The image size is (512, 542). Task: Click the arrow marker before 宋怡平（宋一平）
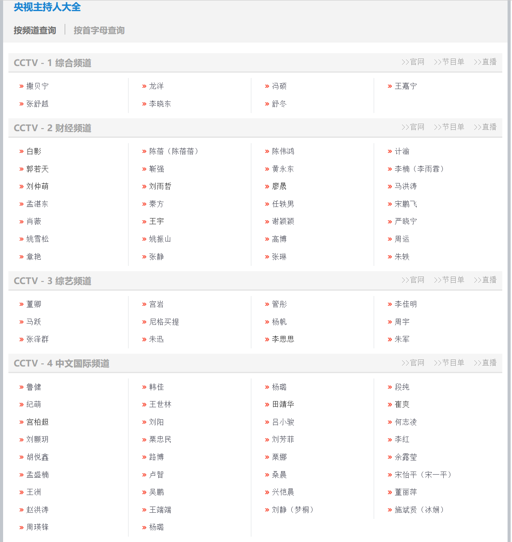pyautogui.click(x=389, y=474)
